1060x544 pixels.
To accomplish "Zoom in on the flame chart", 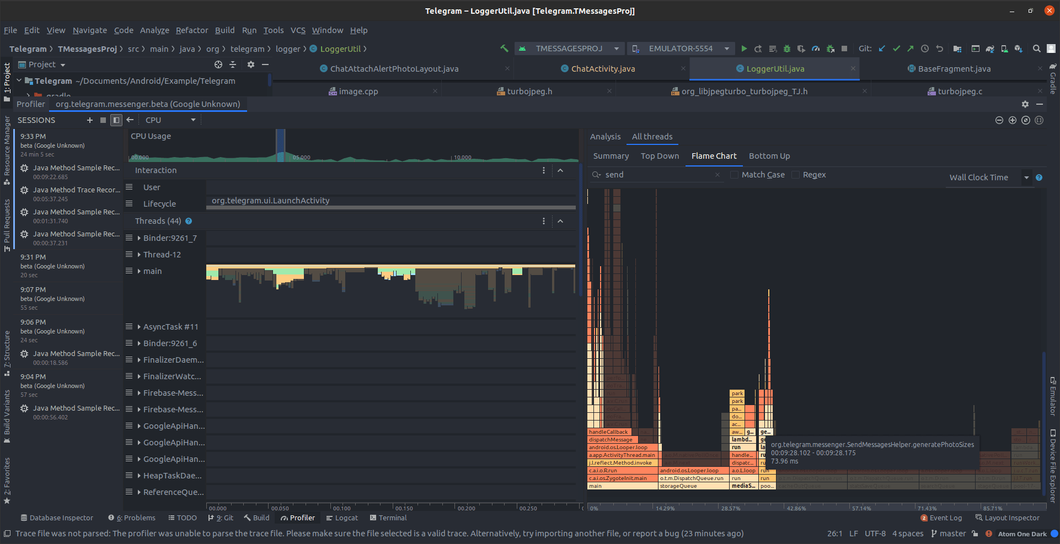I will coord(1013,120).
